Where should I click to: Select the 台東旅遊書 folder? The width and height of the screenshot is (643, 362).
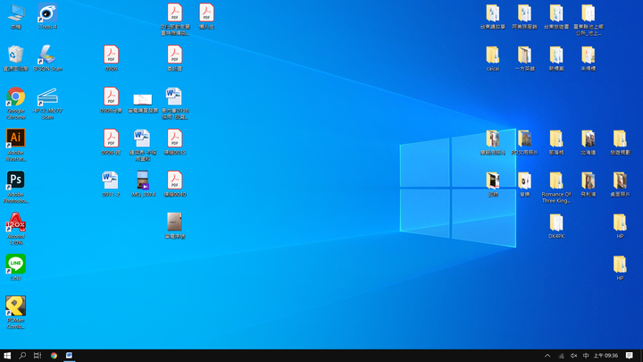click(x=556, y=16)
